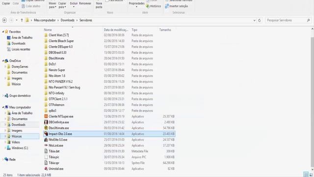Click the Histórico ribbon icon

coord(148,6)
